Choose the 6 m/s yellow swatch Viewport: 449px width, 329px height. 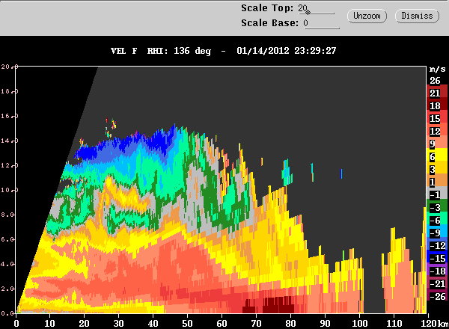437,155
